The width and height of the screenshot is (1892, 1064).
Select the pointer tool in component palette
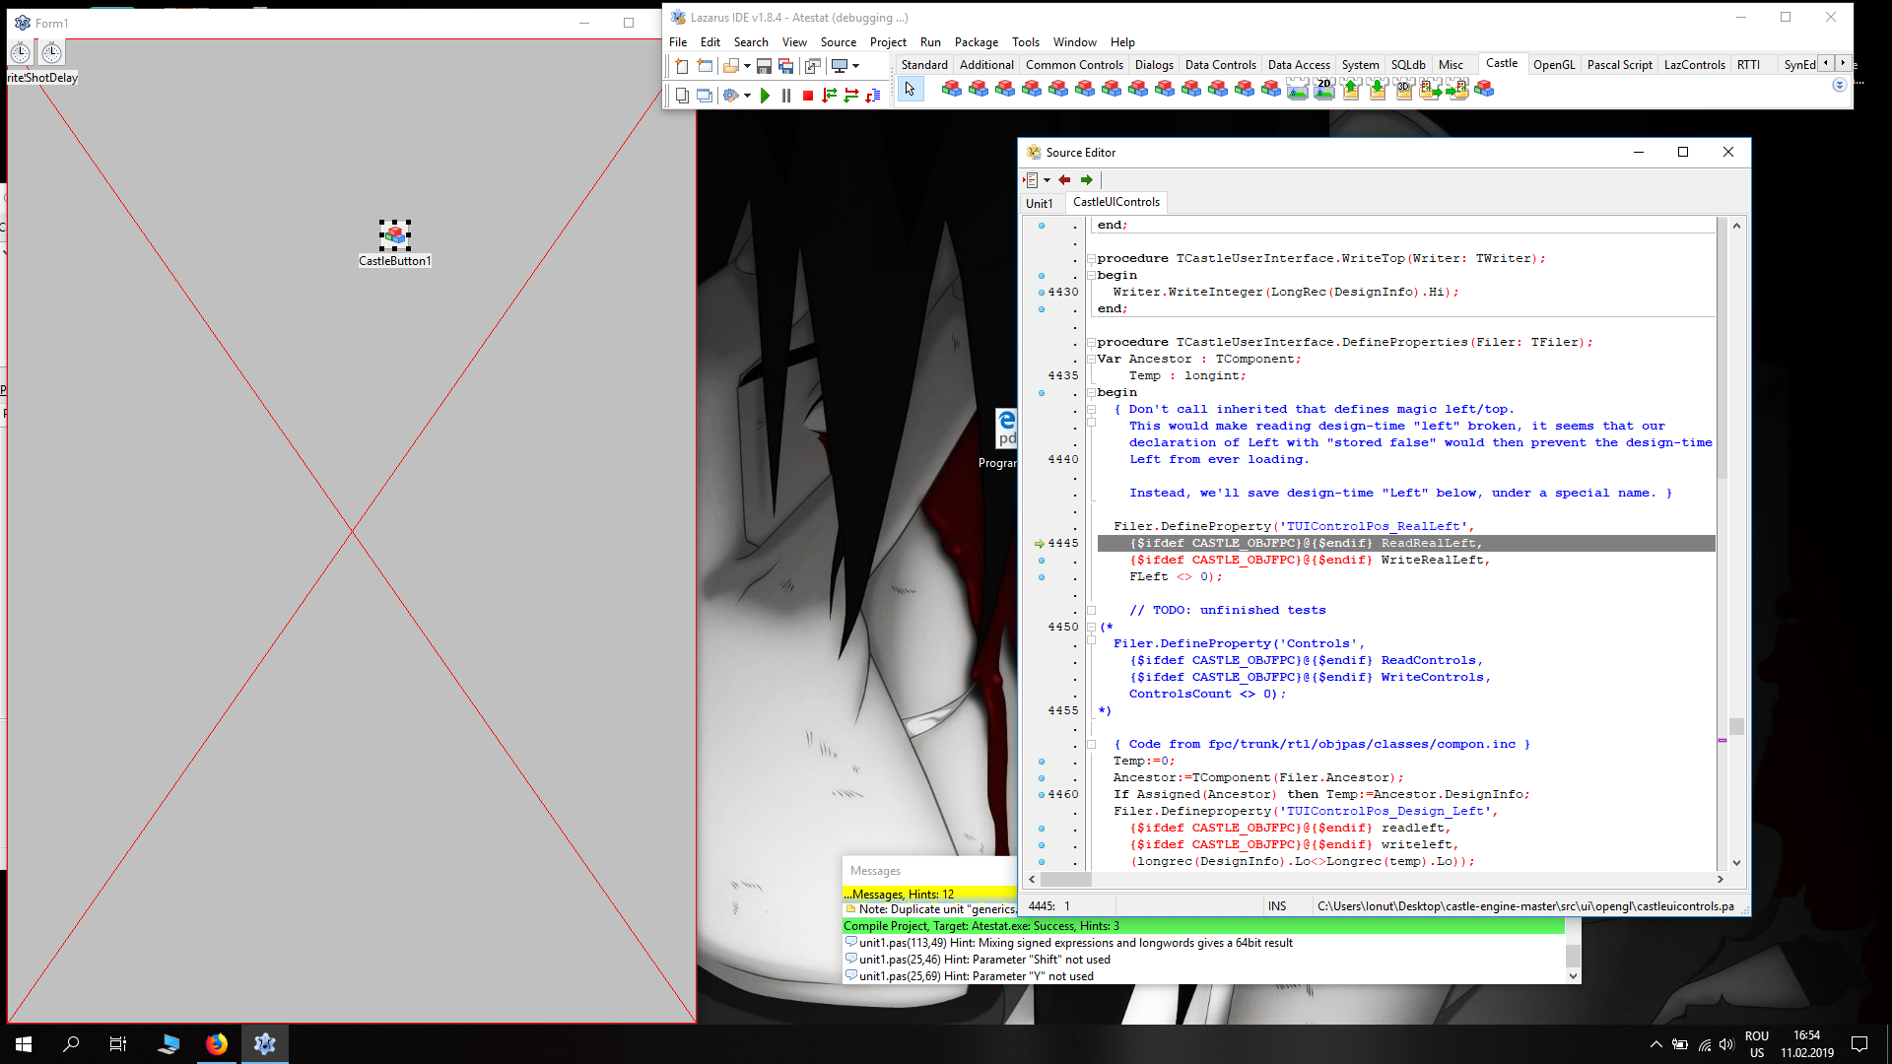(910, 90)
